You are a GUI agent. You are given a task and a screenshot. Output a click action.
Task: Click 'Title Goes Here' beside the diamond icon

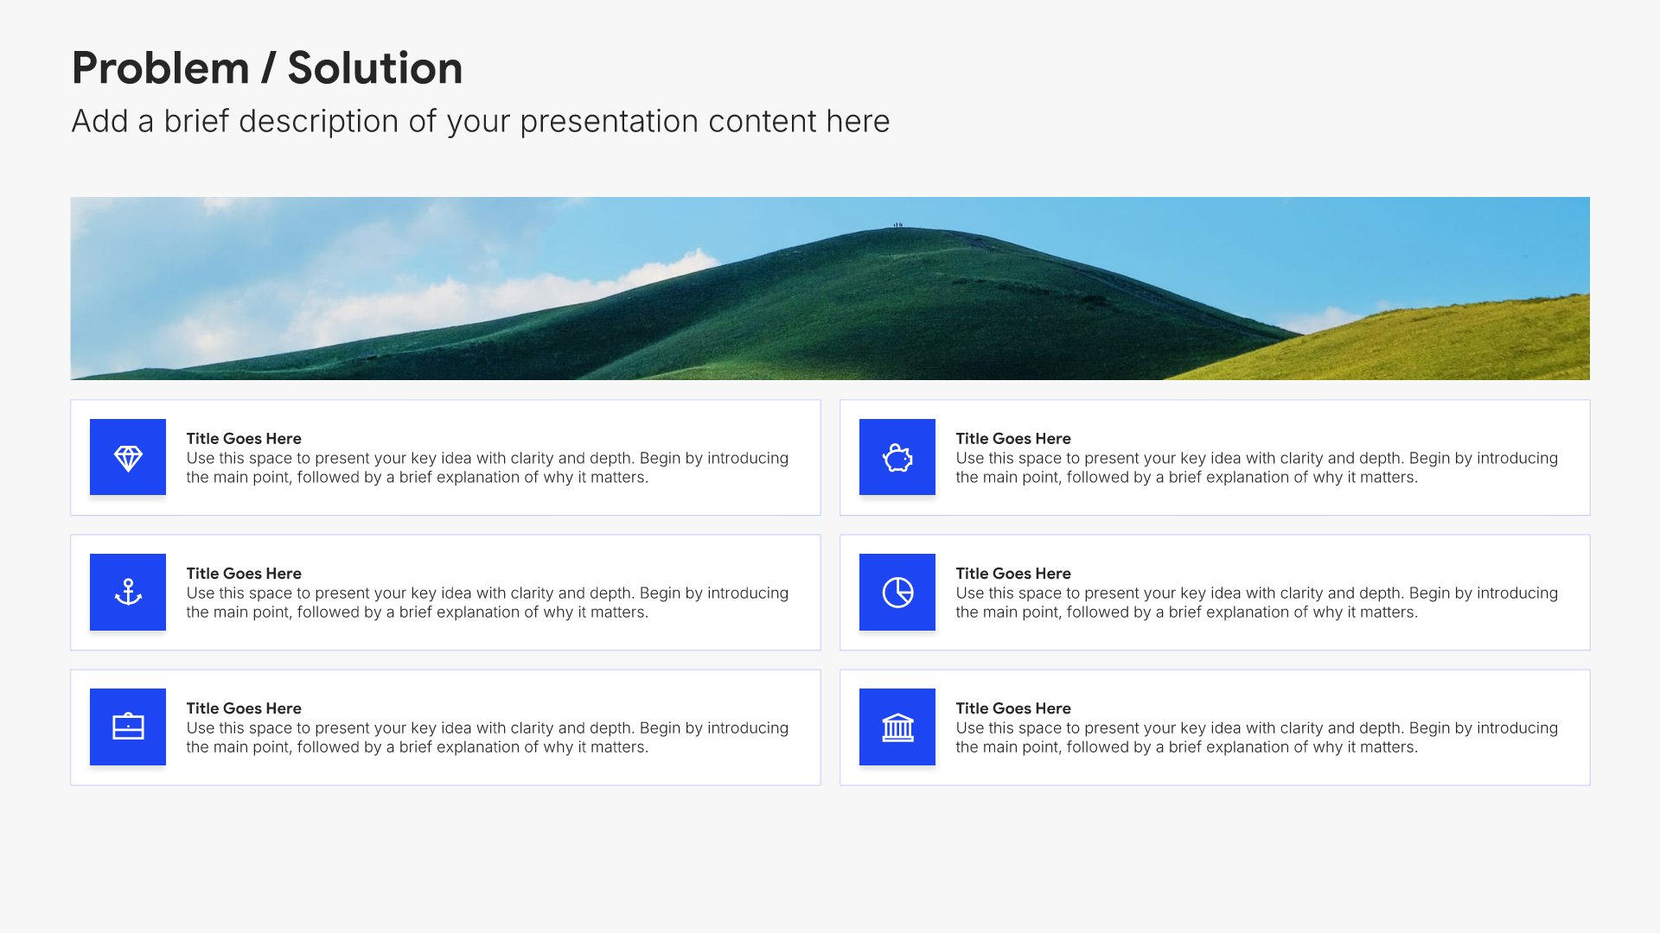click(244, 439)
